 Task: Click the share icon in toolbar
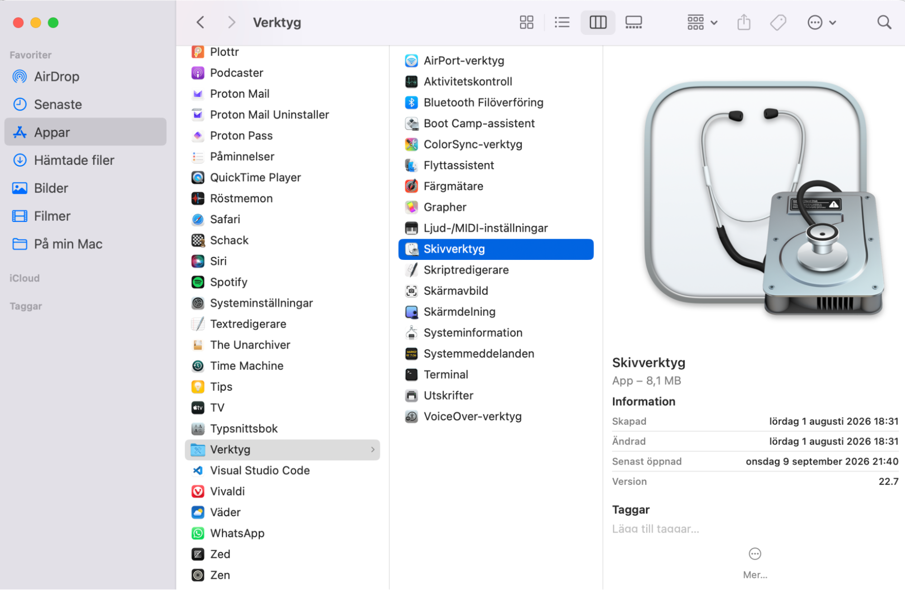click(x=744, y=22)
